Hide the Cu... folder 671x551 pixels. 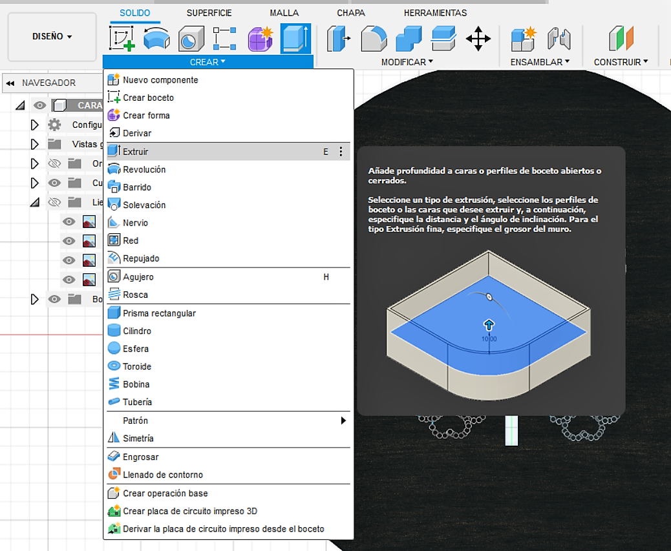pyautogui.click(x=54, y=183)
